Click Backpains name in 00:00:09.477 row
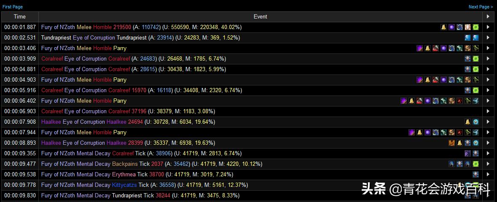This screenshot has width=497, height=202. 125,164
